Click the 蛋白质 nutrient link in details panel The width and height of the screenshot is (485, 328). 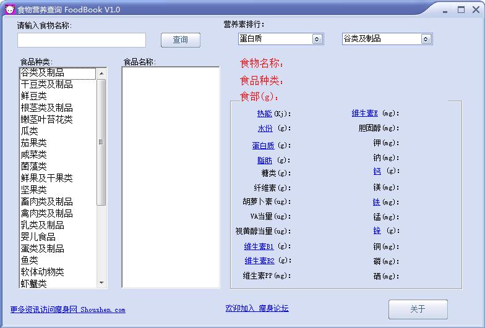point(264,146)
